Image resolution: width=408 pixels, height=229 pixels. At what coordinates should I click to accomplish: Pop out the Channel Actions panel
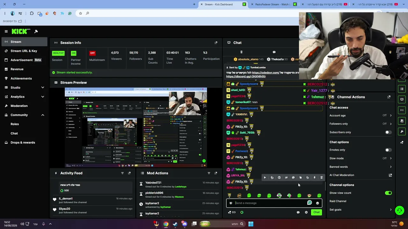pos(389,97)
